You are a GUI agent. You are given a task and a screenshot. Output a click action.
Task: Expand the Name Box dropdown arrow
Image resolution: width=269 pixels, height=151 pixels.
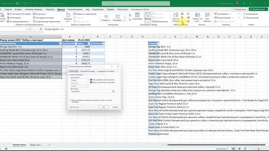27,29
